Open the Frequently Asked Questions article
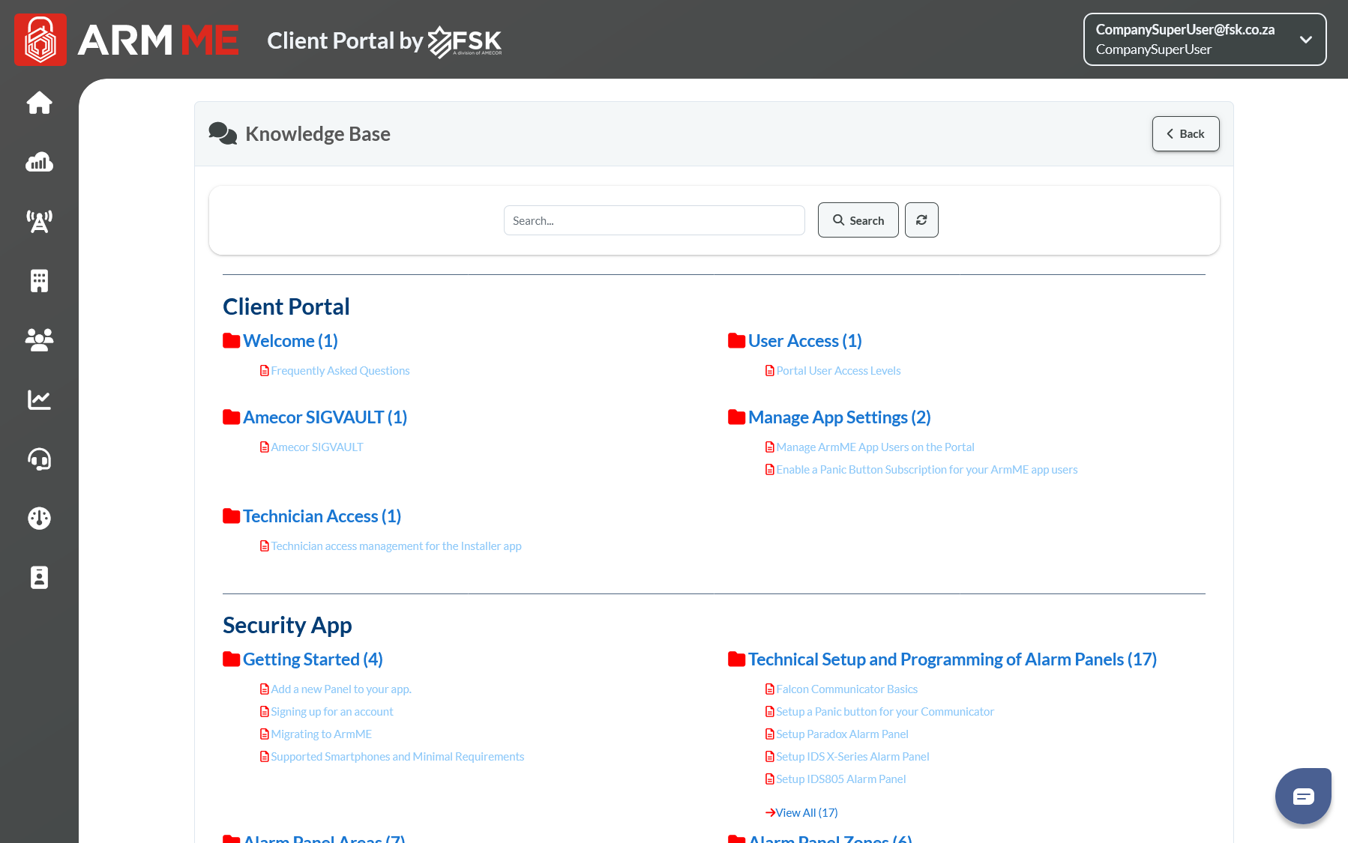Viewport: 1348px width, 843px height. (x=340, y=371)
